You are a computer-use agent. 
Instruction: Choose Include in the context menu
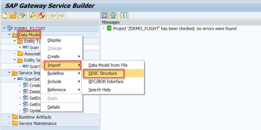tap(62, 82)
